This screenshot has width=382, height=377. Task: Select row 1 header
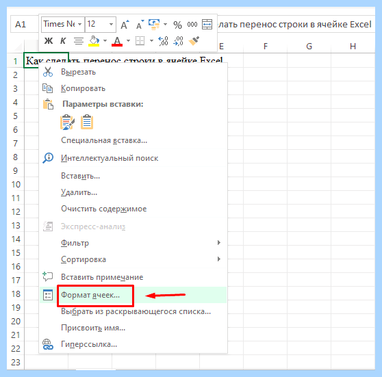[x=15, y=61]
